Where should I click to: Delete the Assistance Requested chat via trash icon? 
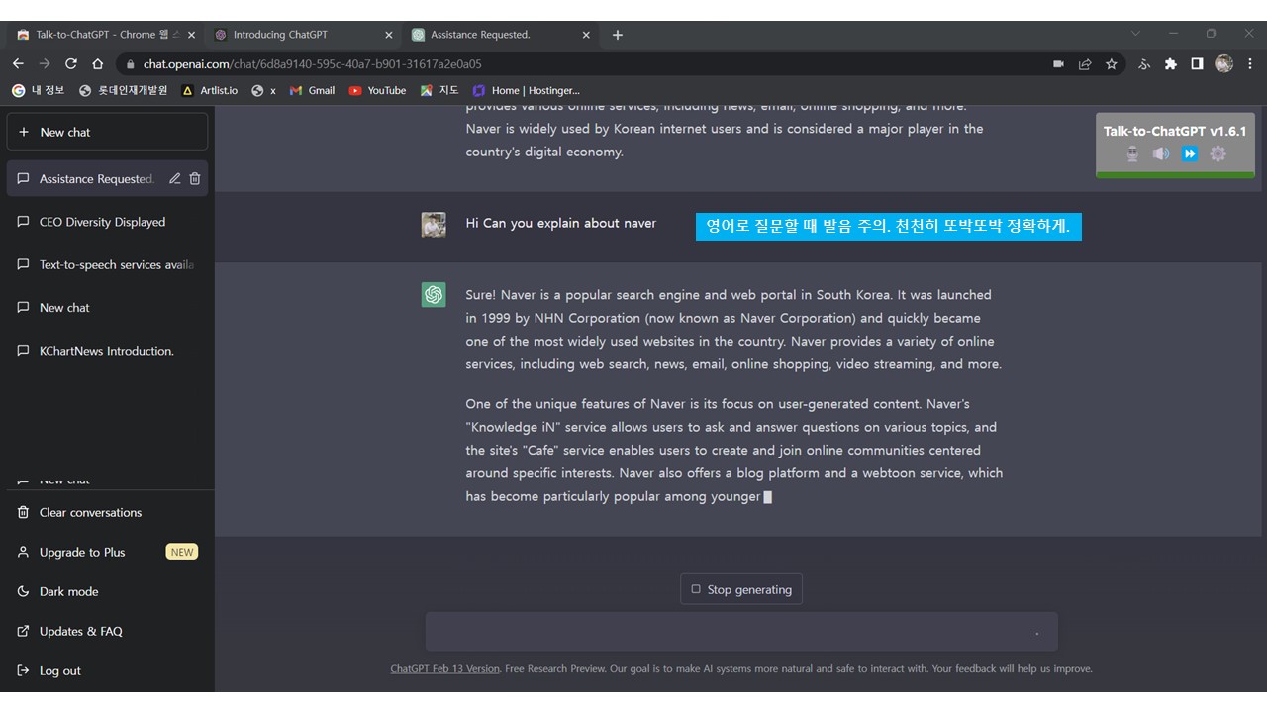[x=195, y=179]
